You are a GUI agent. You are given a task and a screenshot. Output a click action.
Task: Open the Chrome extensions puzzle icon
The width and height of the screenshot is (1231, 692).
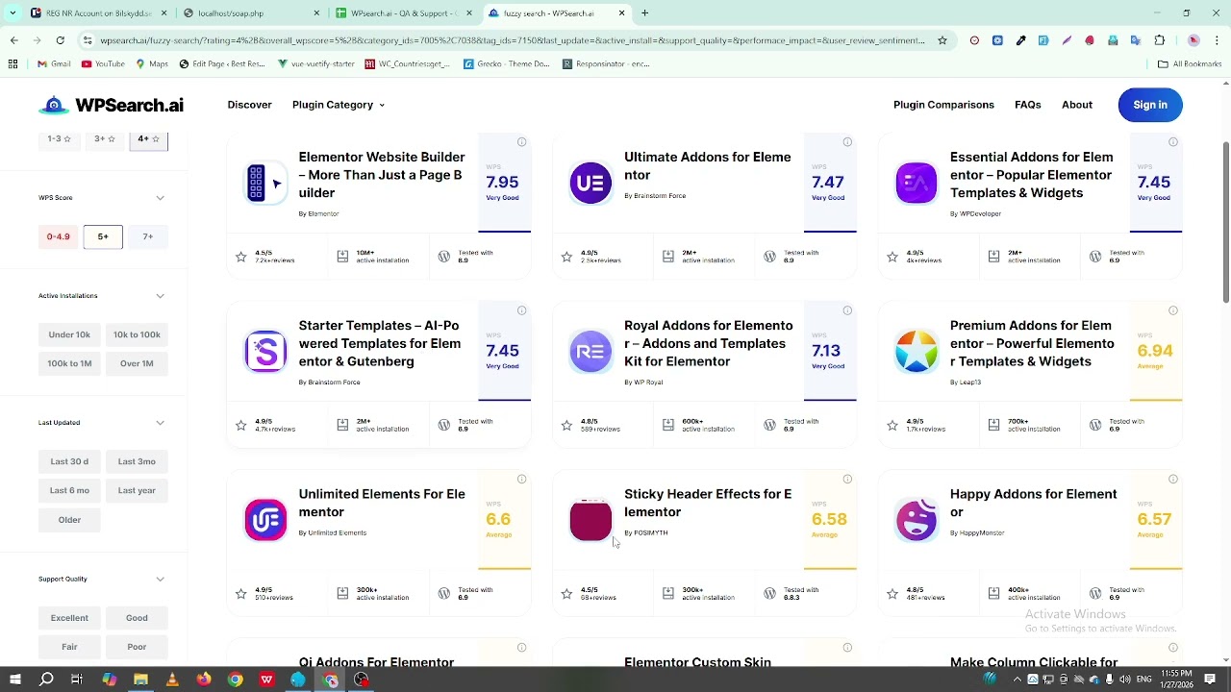coord(1159,40)
